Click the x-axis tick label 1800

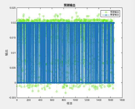pyautogui.click(x=122, y=100)
